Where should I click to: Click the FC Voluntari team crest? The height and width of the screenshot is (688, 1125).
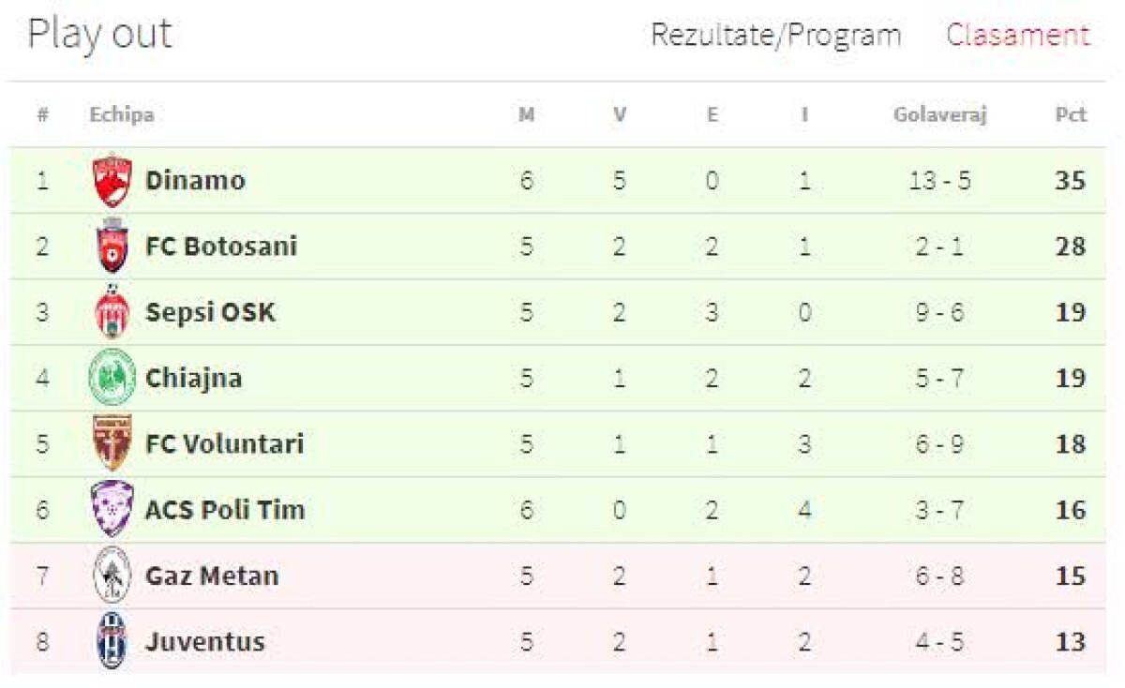[112, 443]
